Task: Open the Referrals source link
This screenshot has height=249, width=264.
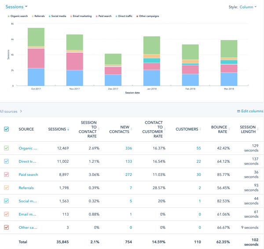Action: coord(26,188)
